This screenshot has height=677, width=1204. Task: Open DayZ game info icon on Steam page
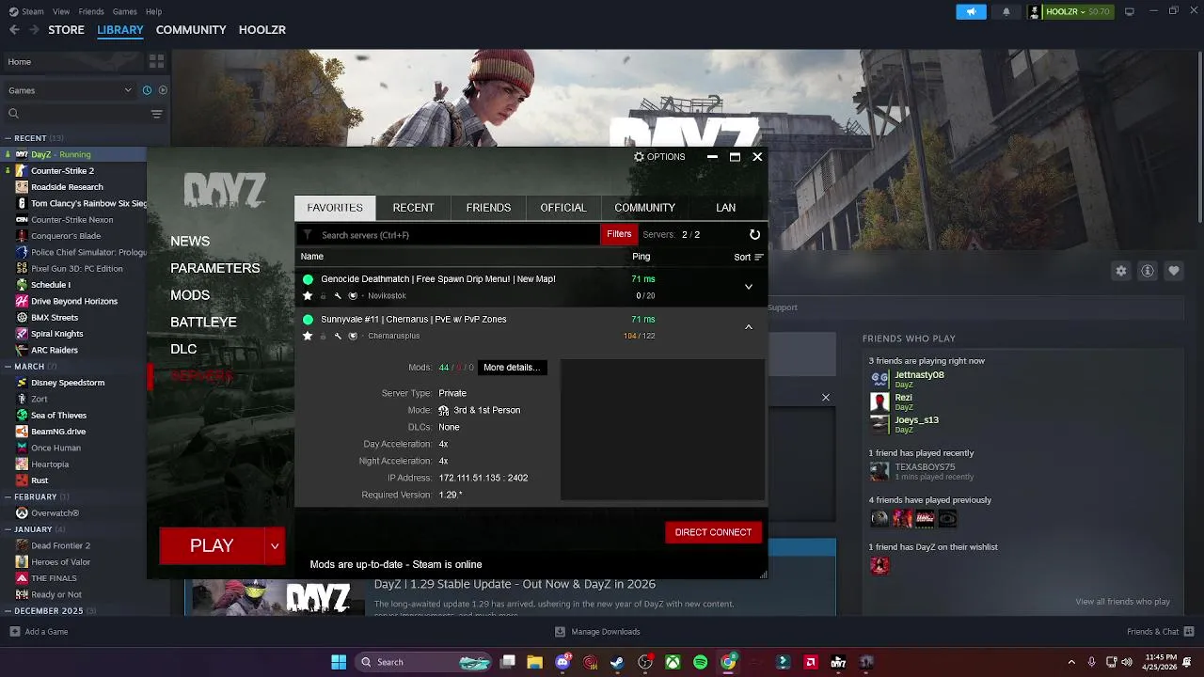coord(1148,271)
